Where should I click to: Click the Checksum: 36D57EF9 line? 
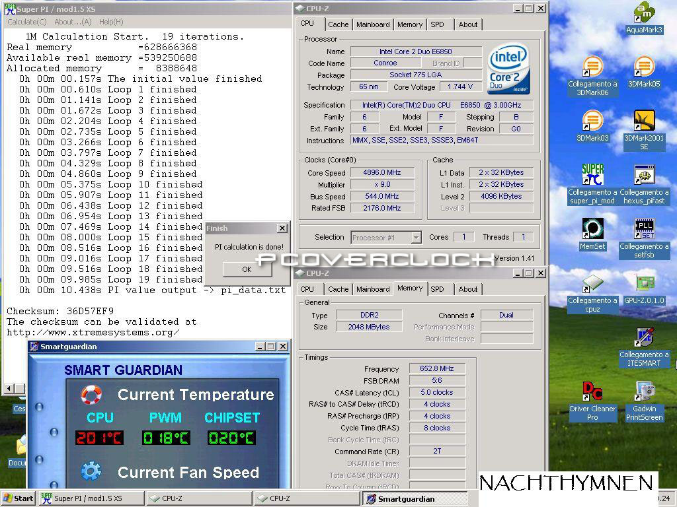pyautogui.click(x=60, y=311)
